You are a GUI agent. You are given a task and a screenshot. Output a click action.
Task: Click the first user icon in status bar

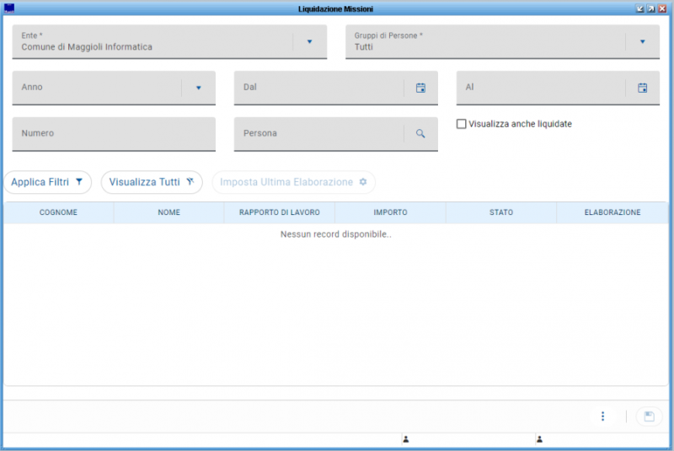pyautogui.click(x=406, y=439)
